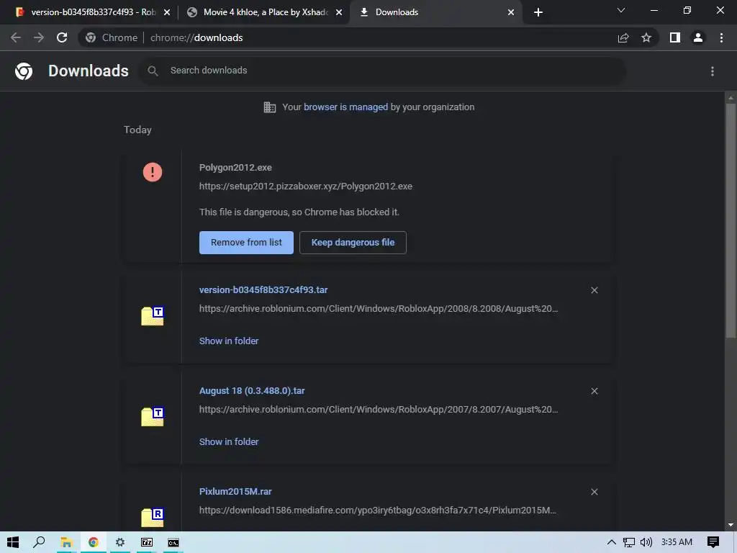Remove the Pixlum2015M.rar entry
Image resolution: width=737 pixels, height=553 pixels.
(594, 492)
